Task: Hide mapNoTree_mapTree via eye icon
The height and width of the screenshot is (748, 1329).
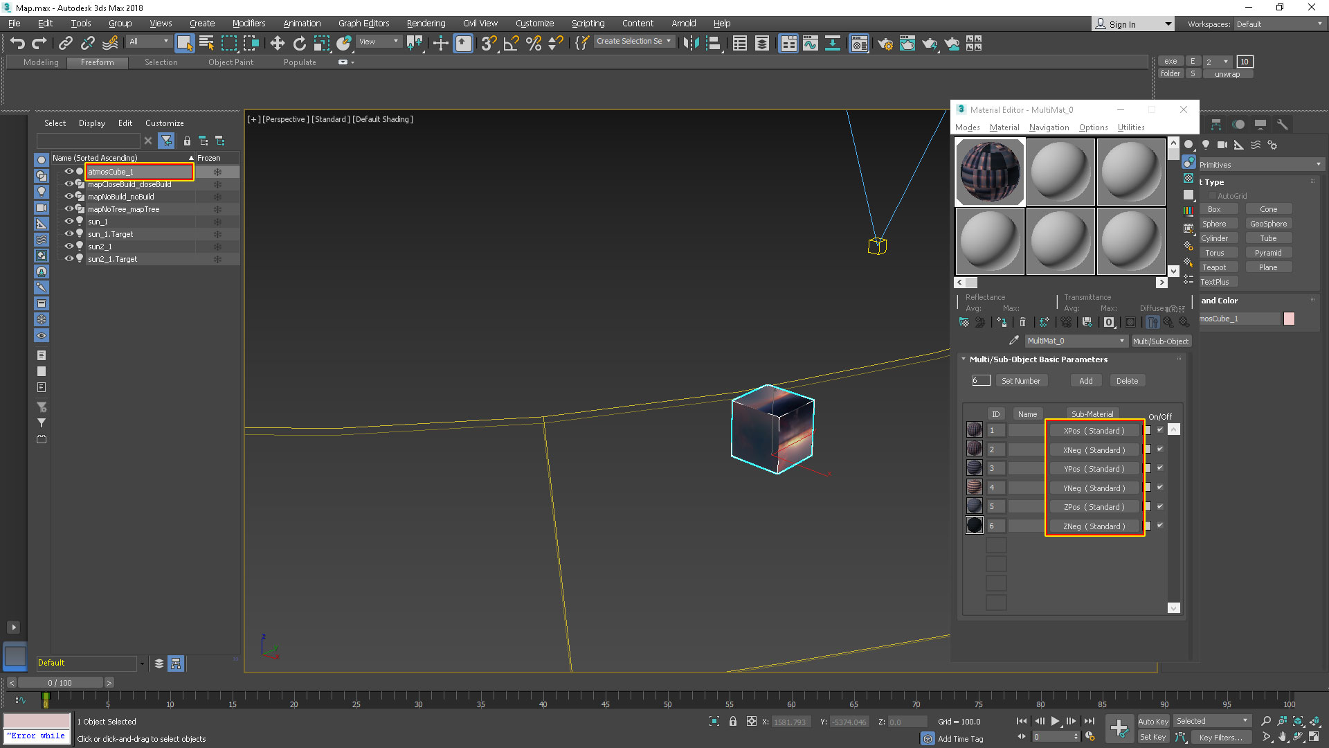Action: click(69, 209)
